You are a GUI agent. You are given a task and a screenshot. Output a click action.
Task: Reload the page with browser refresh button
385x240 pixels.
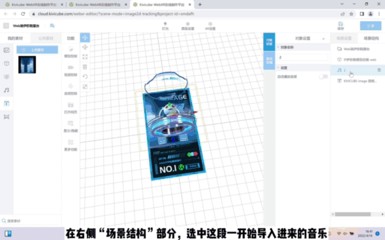tap(23, 14)
